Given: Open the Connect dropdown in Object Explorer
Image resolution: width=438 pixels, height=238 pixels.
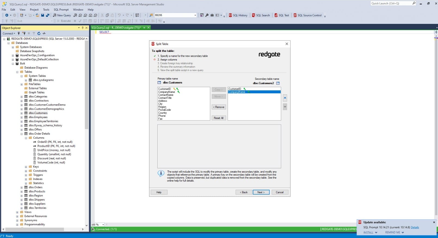Looking at the screenshot, I should 9,33.
